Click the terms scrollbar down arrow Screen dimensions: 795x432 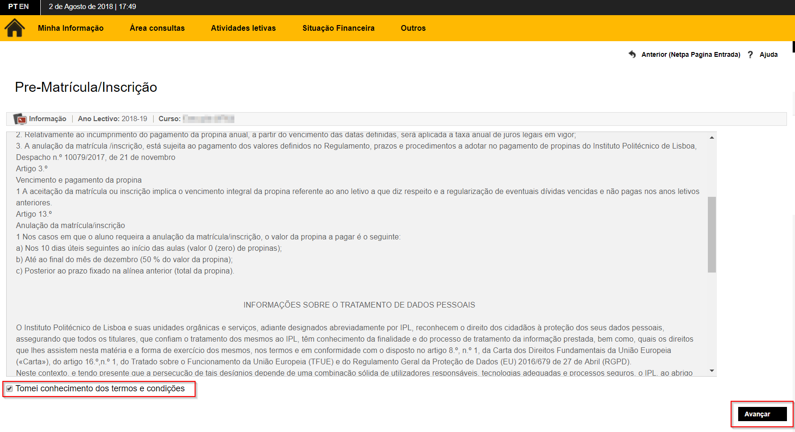tap(712, 371)
